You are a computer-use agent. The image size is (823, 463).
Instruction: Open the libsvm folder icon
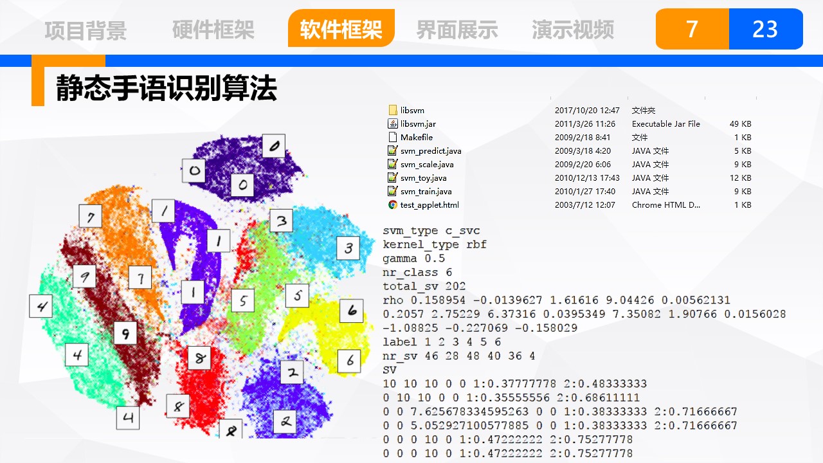tap(393, 111)
